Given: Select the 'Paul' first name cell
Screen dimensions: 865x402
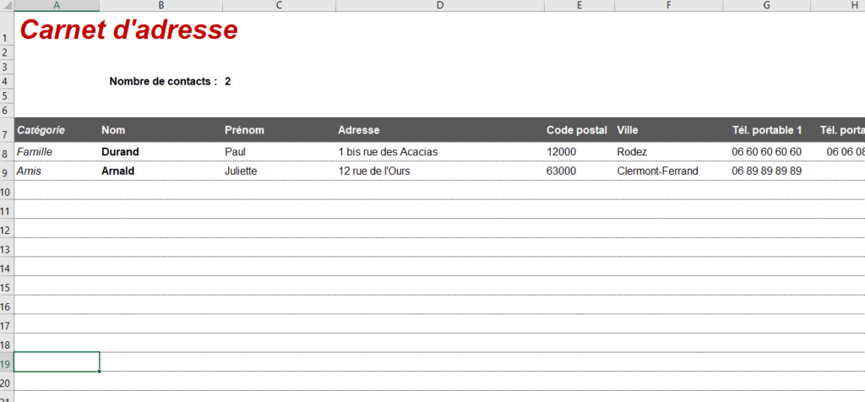Looking at the screenshot, I should click(x=279, y=152).
